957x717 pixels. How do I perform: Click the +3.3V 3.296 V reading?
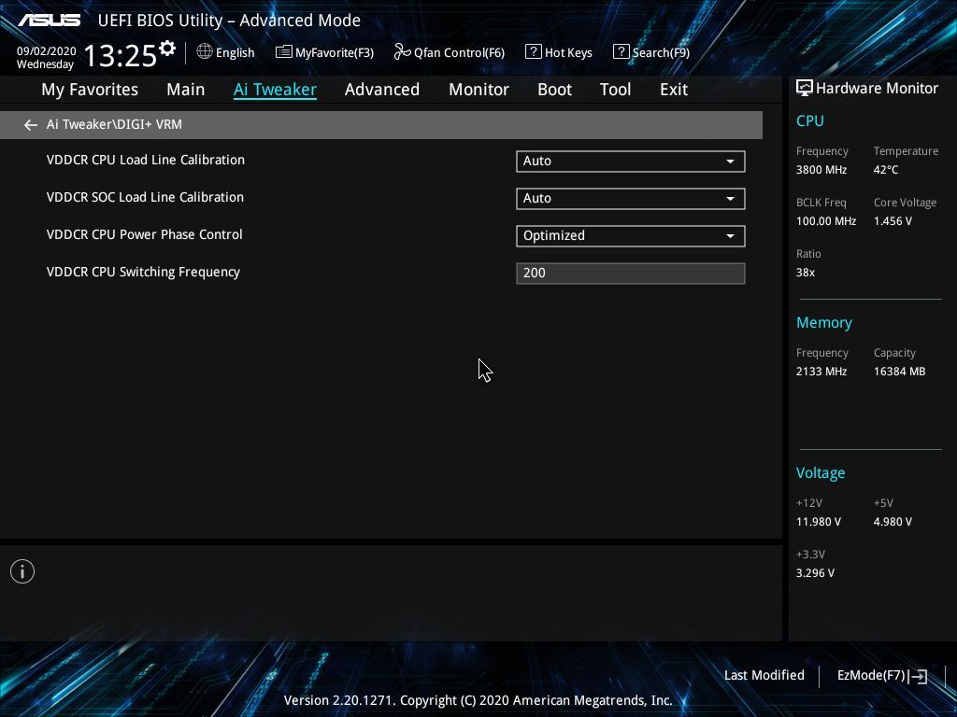(815, 573)
